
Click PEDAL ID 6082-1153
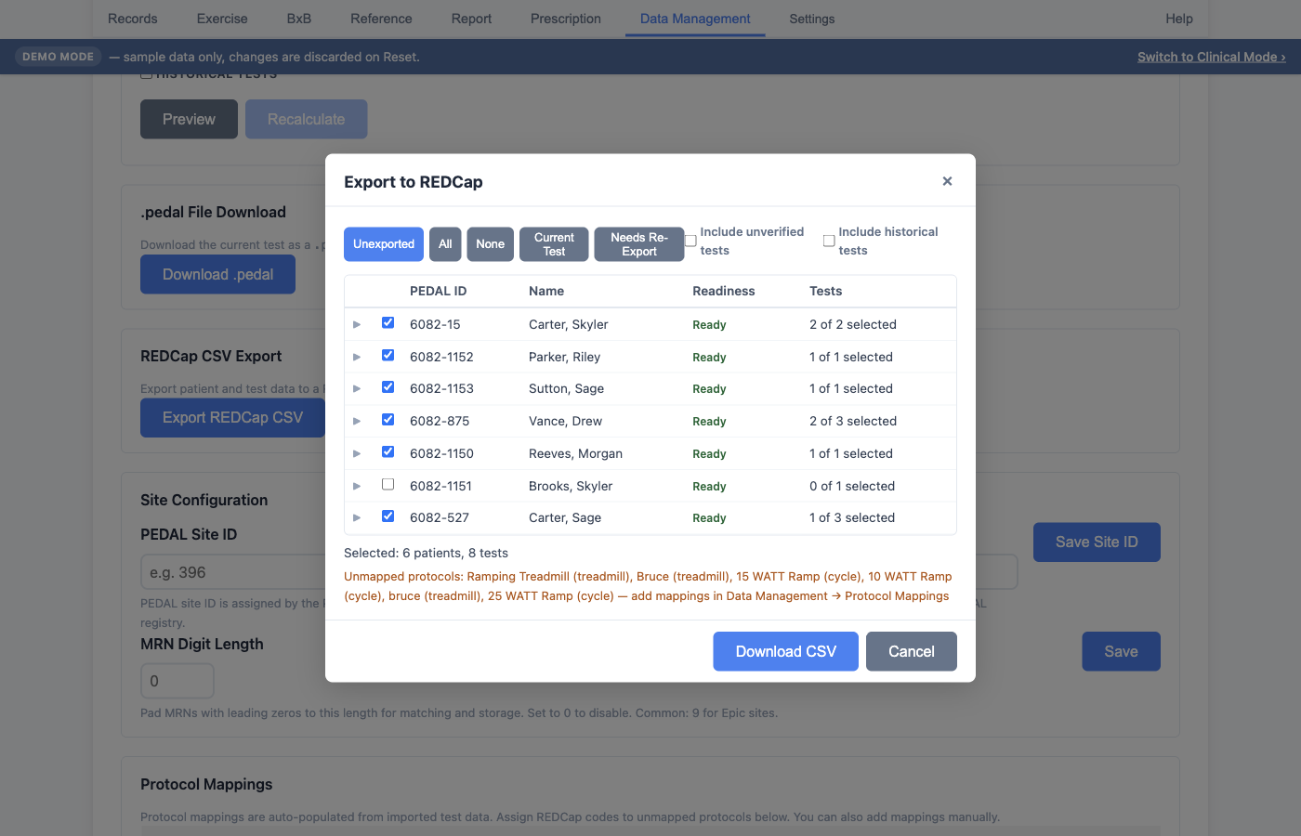tap(441, 388)
